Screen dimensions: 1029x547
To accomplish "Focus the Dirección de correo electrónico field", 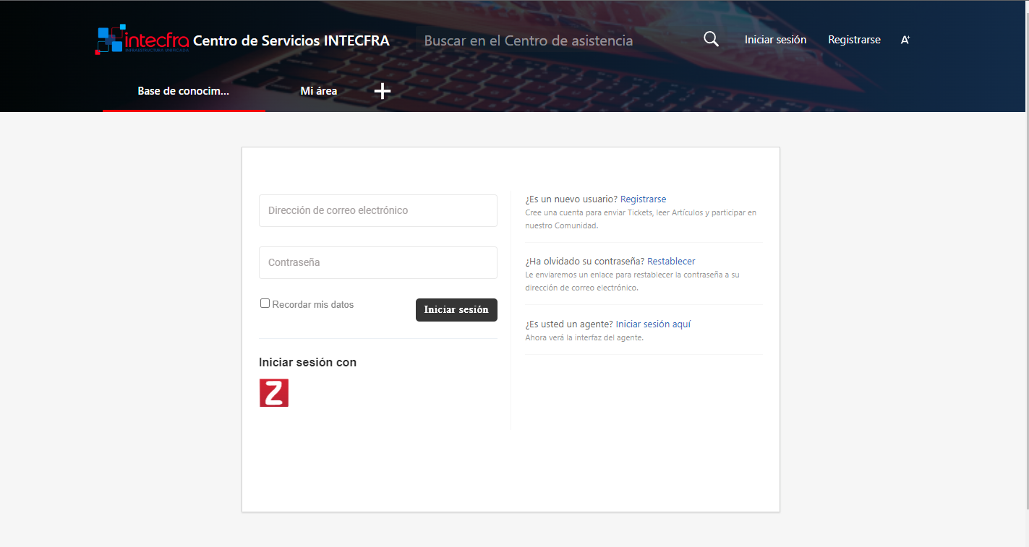I will [x=377, y=210].
